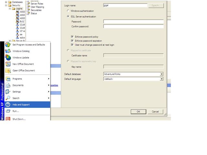
Task: Click New Office Document icon
Action: pos(8,64)
